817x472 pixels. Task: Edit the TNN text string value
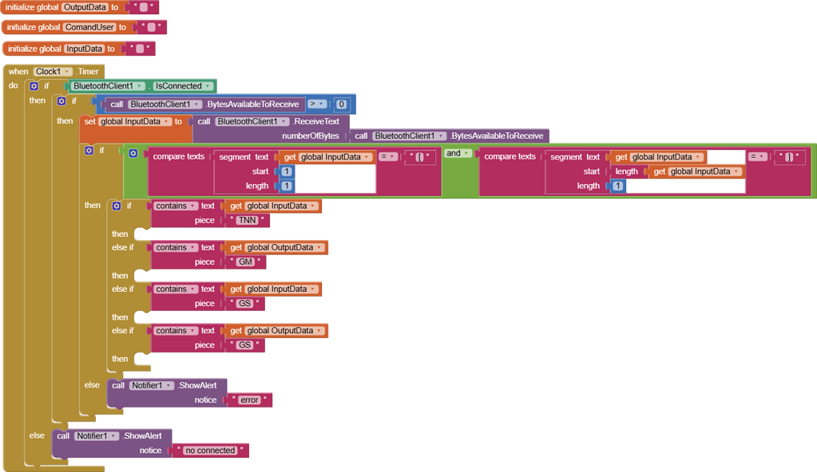coord(247,221)
